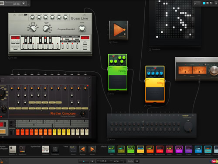Choose the Splitter tool icon
The height and width of the screenshot is (164, 218).
(x=82, y=149)
